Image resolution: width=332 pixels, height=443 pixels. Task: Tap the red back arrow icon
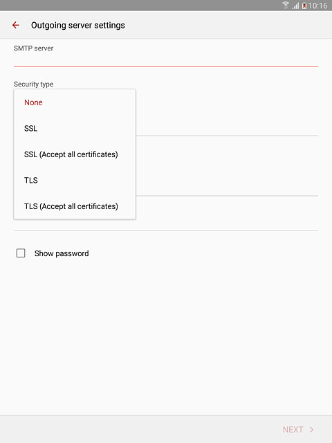pyautogui.click(x=16, y=25)
